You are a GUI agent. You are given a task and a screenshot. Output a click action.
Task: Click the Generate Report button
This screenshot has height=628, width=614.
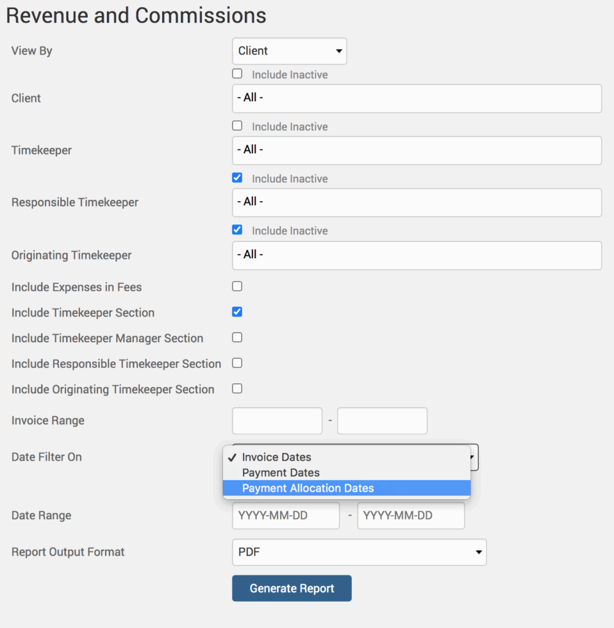point(292,589)
